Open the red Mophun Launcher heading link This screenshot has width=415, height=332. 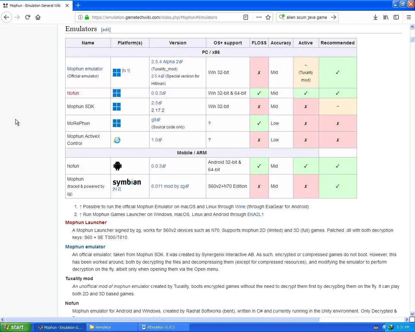[x=86, y=222]
